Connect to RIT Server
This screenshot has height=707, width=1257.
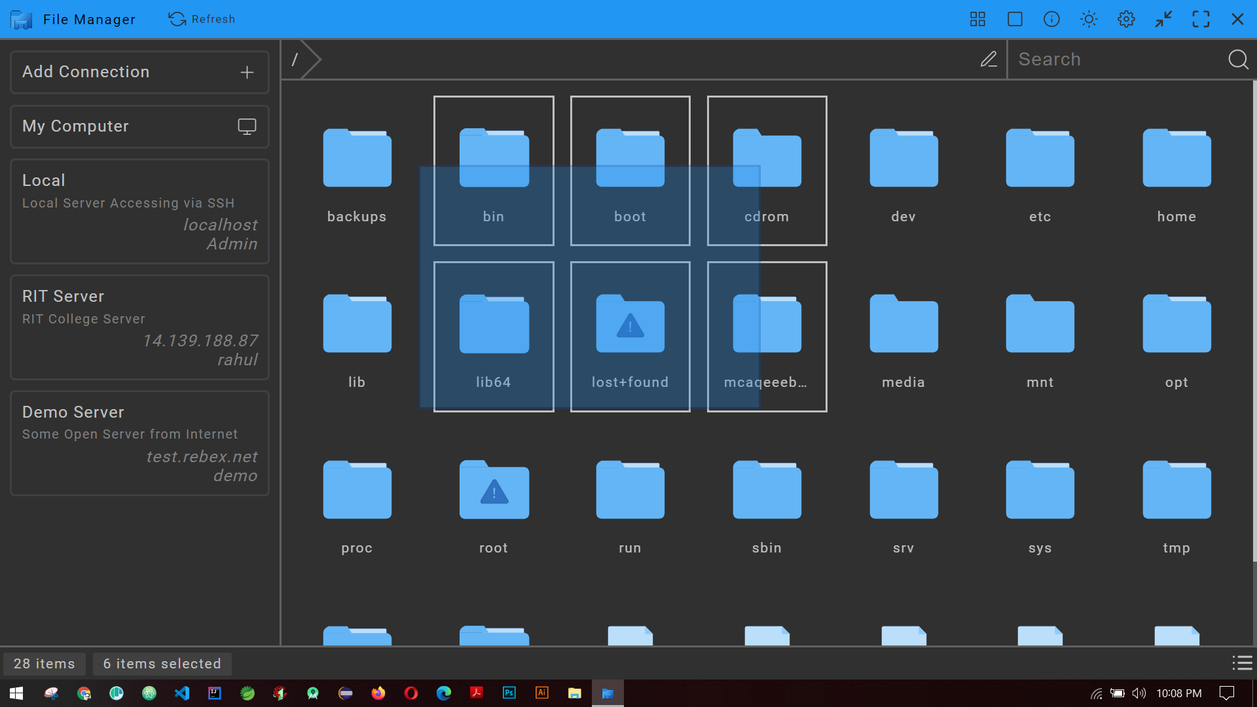click(139, 327)
